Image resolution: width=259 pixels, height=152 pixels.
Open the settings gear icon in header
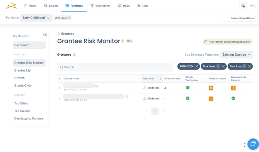[243, 6]
